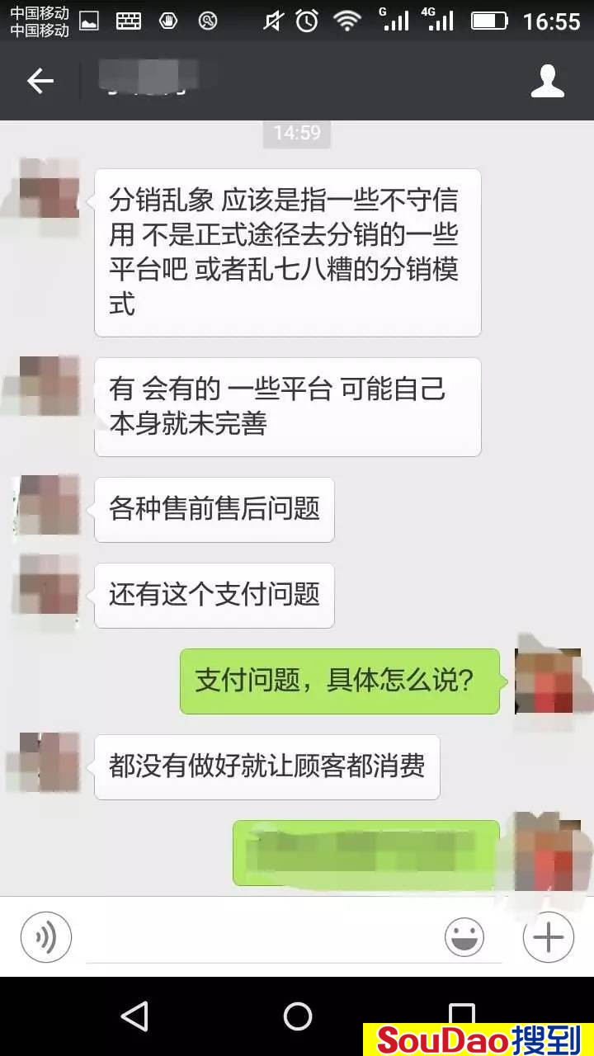
Task: Tap the message about 一些平台 未完善
Action: click(x=288, y=407)
